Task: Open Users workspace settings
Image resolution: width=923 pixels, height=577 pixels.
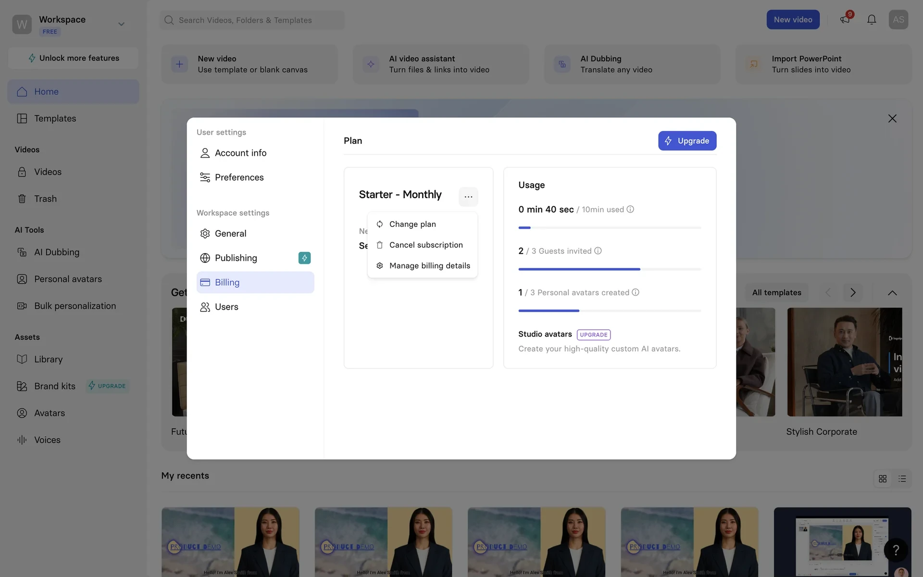Action: pos(255,307)
